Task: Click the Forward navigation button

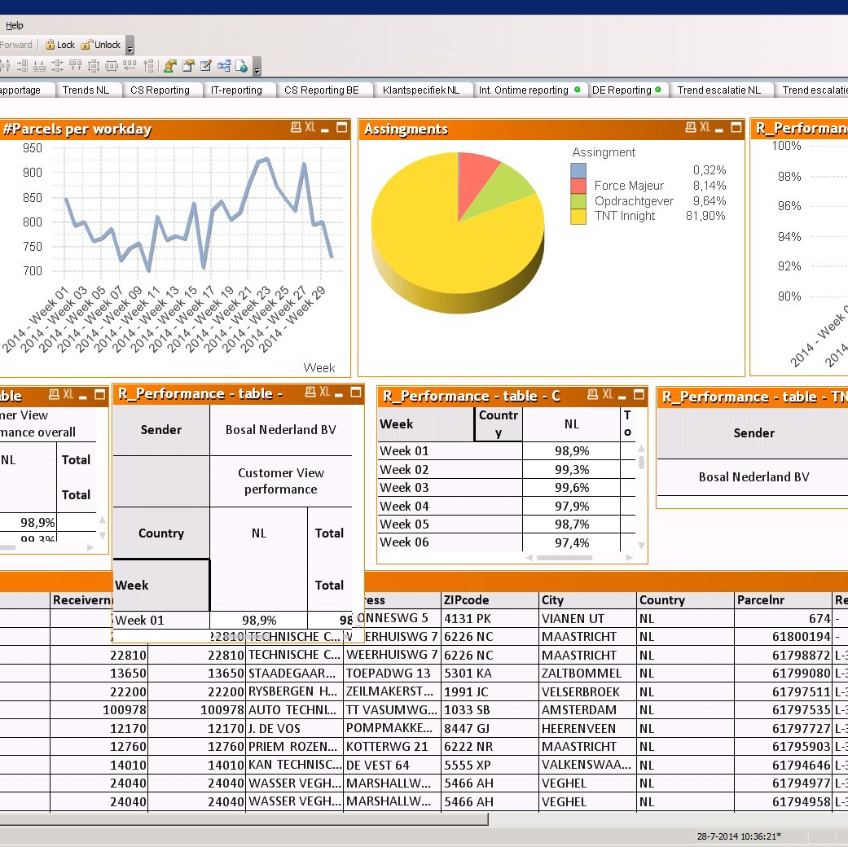Action: 16,45
